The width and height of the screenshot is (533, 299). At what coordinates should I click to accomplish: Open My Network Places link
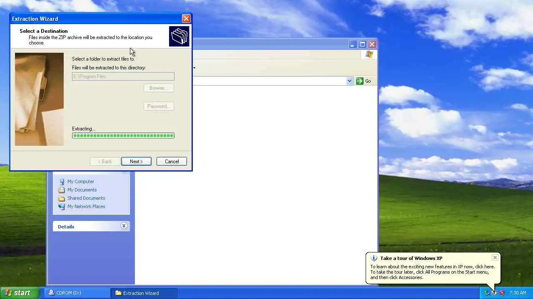[86, 206]
